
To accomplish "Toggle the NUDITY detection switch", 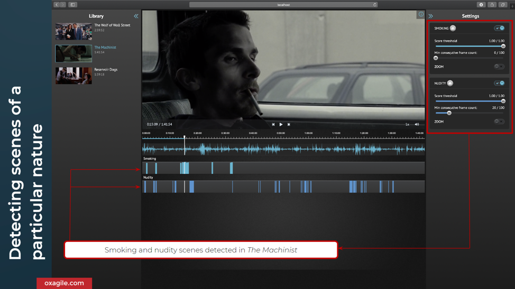I will click(499, 83).
